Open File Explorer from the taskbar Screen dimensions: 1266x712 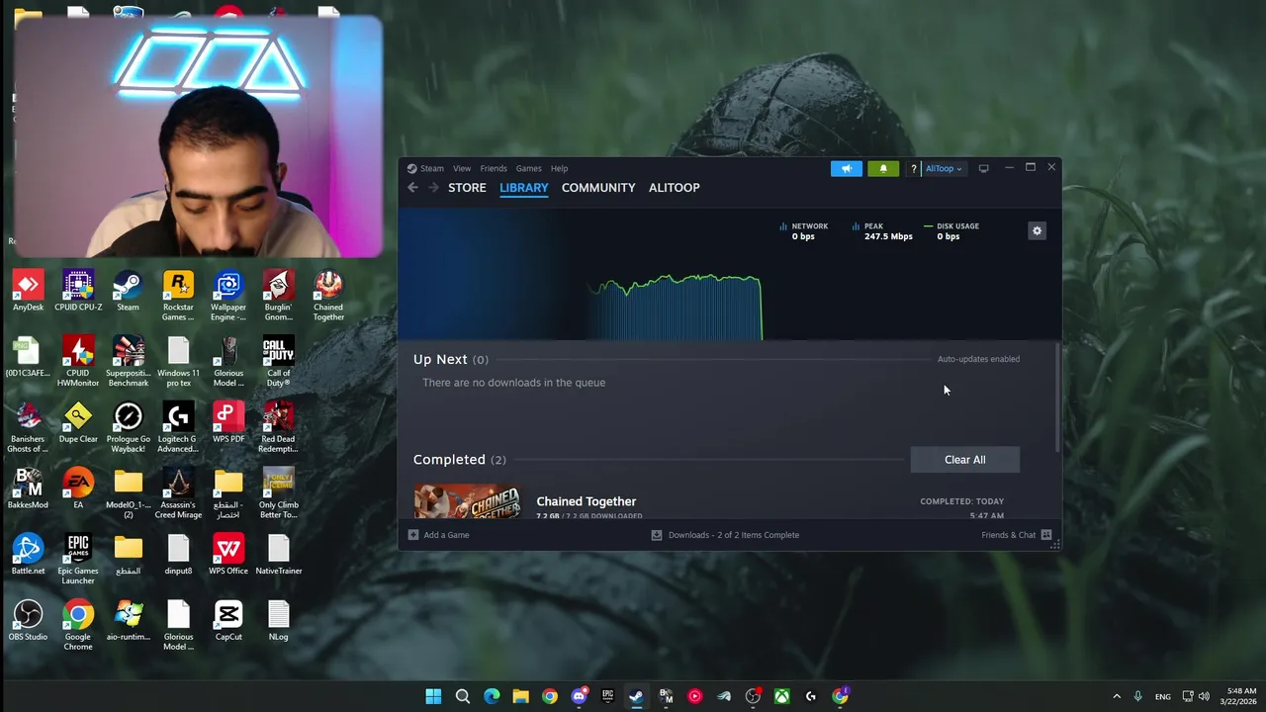click(520, 696)
